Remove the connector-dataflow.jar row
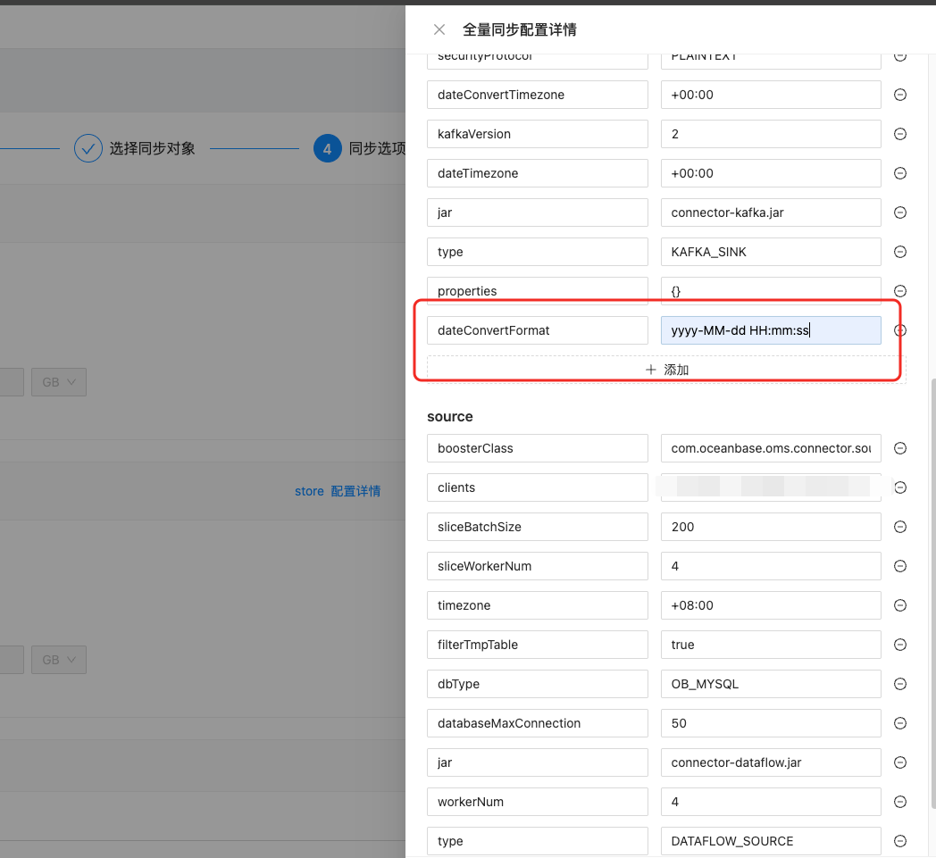The width and height of the screenshot is (936, 858). [x=900, y=762]
